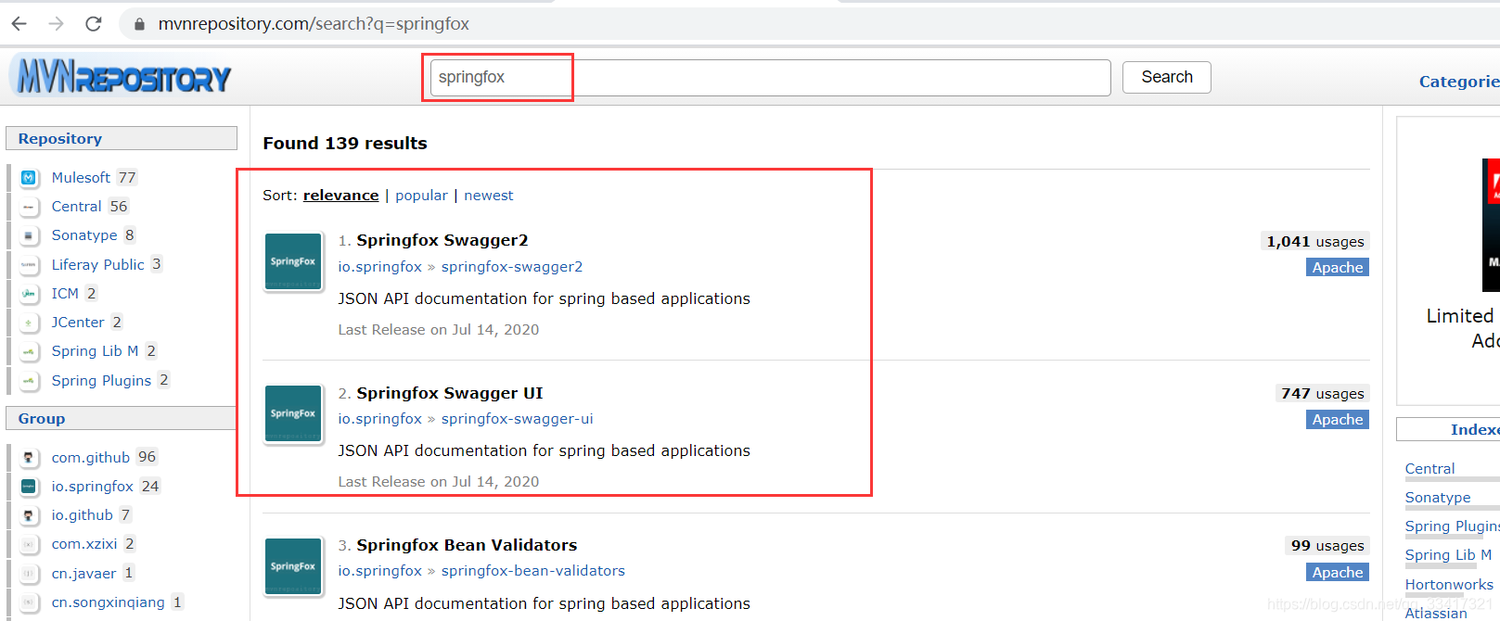
Task: Open Spring Lib M in right list
Action: pyautogui.click(x=1448, y=555)
